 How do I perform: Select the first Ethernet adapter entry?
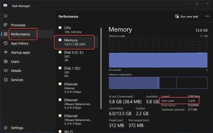pyautogui.click(x=77, y=88)
